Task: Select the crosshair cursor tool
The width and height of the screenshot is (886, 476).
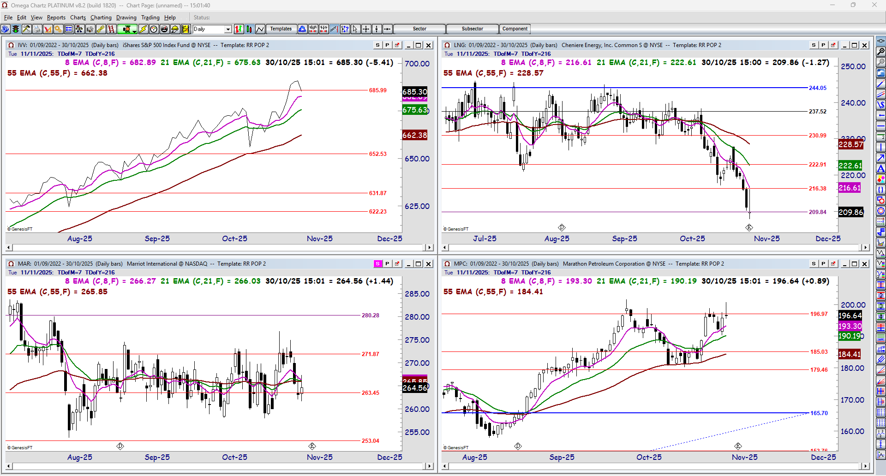Action: [x=366, y=29]
